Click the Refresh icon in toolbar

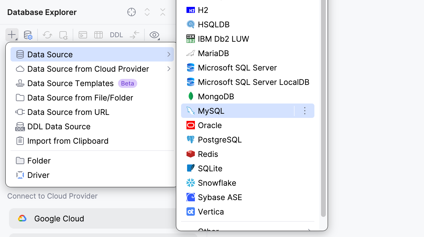coord(47,35)
